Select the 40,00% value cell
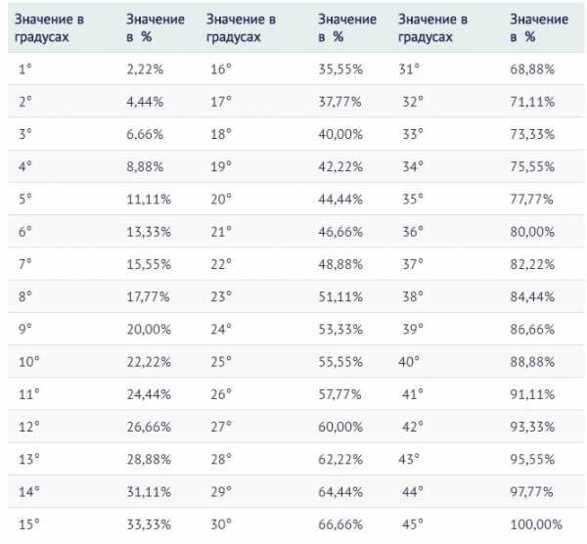 pyautogui.click(x=340, y=134)
